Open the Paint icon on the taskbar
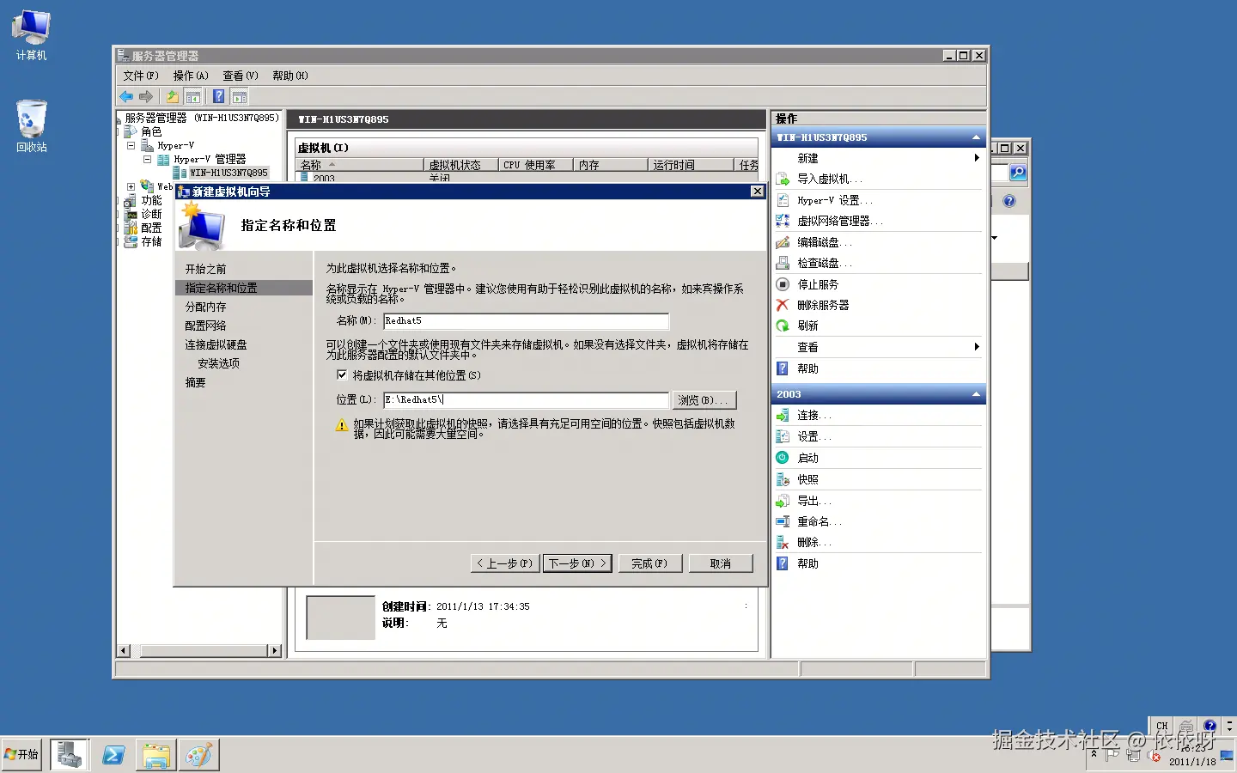Viewport: 1237px width, 773px height. [x=199, y=755]
